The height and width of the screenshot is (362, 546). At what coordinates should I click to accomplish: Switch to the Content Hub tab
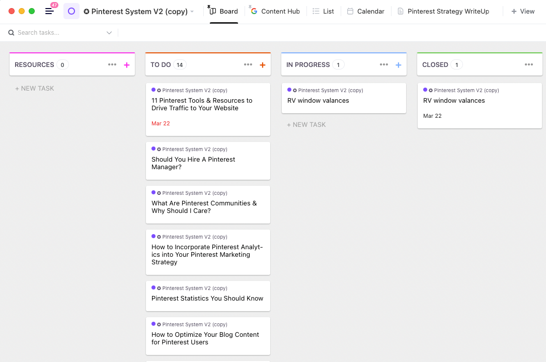point(275,12)
